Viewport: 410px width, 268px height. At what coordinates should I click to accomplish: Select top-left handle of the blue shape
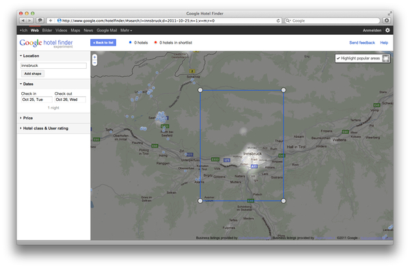tap(200, 90)
